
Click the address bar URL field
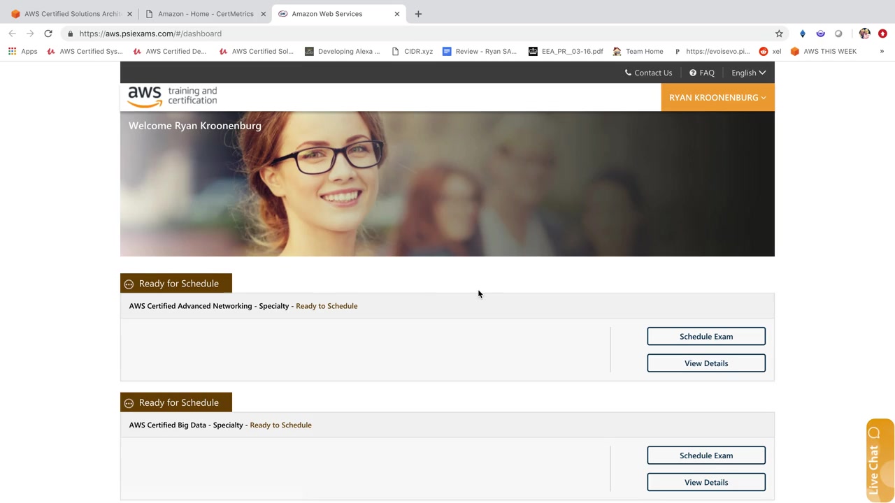coord(420,34)
